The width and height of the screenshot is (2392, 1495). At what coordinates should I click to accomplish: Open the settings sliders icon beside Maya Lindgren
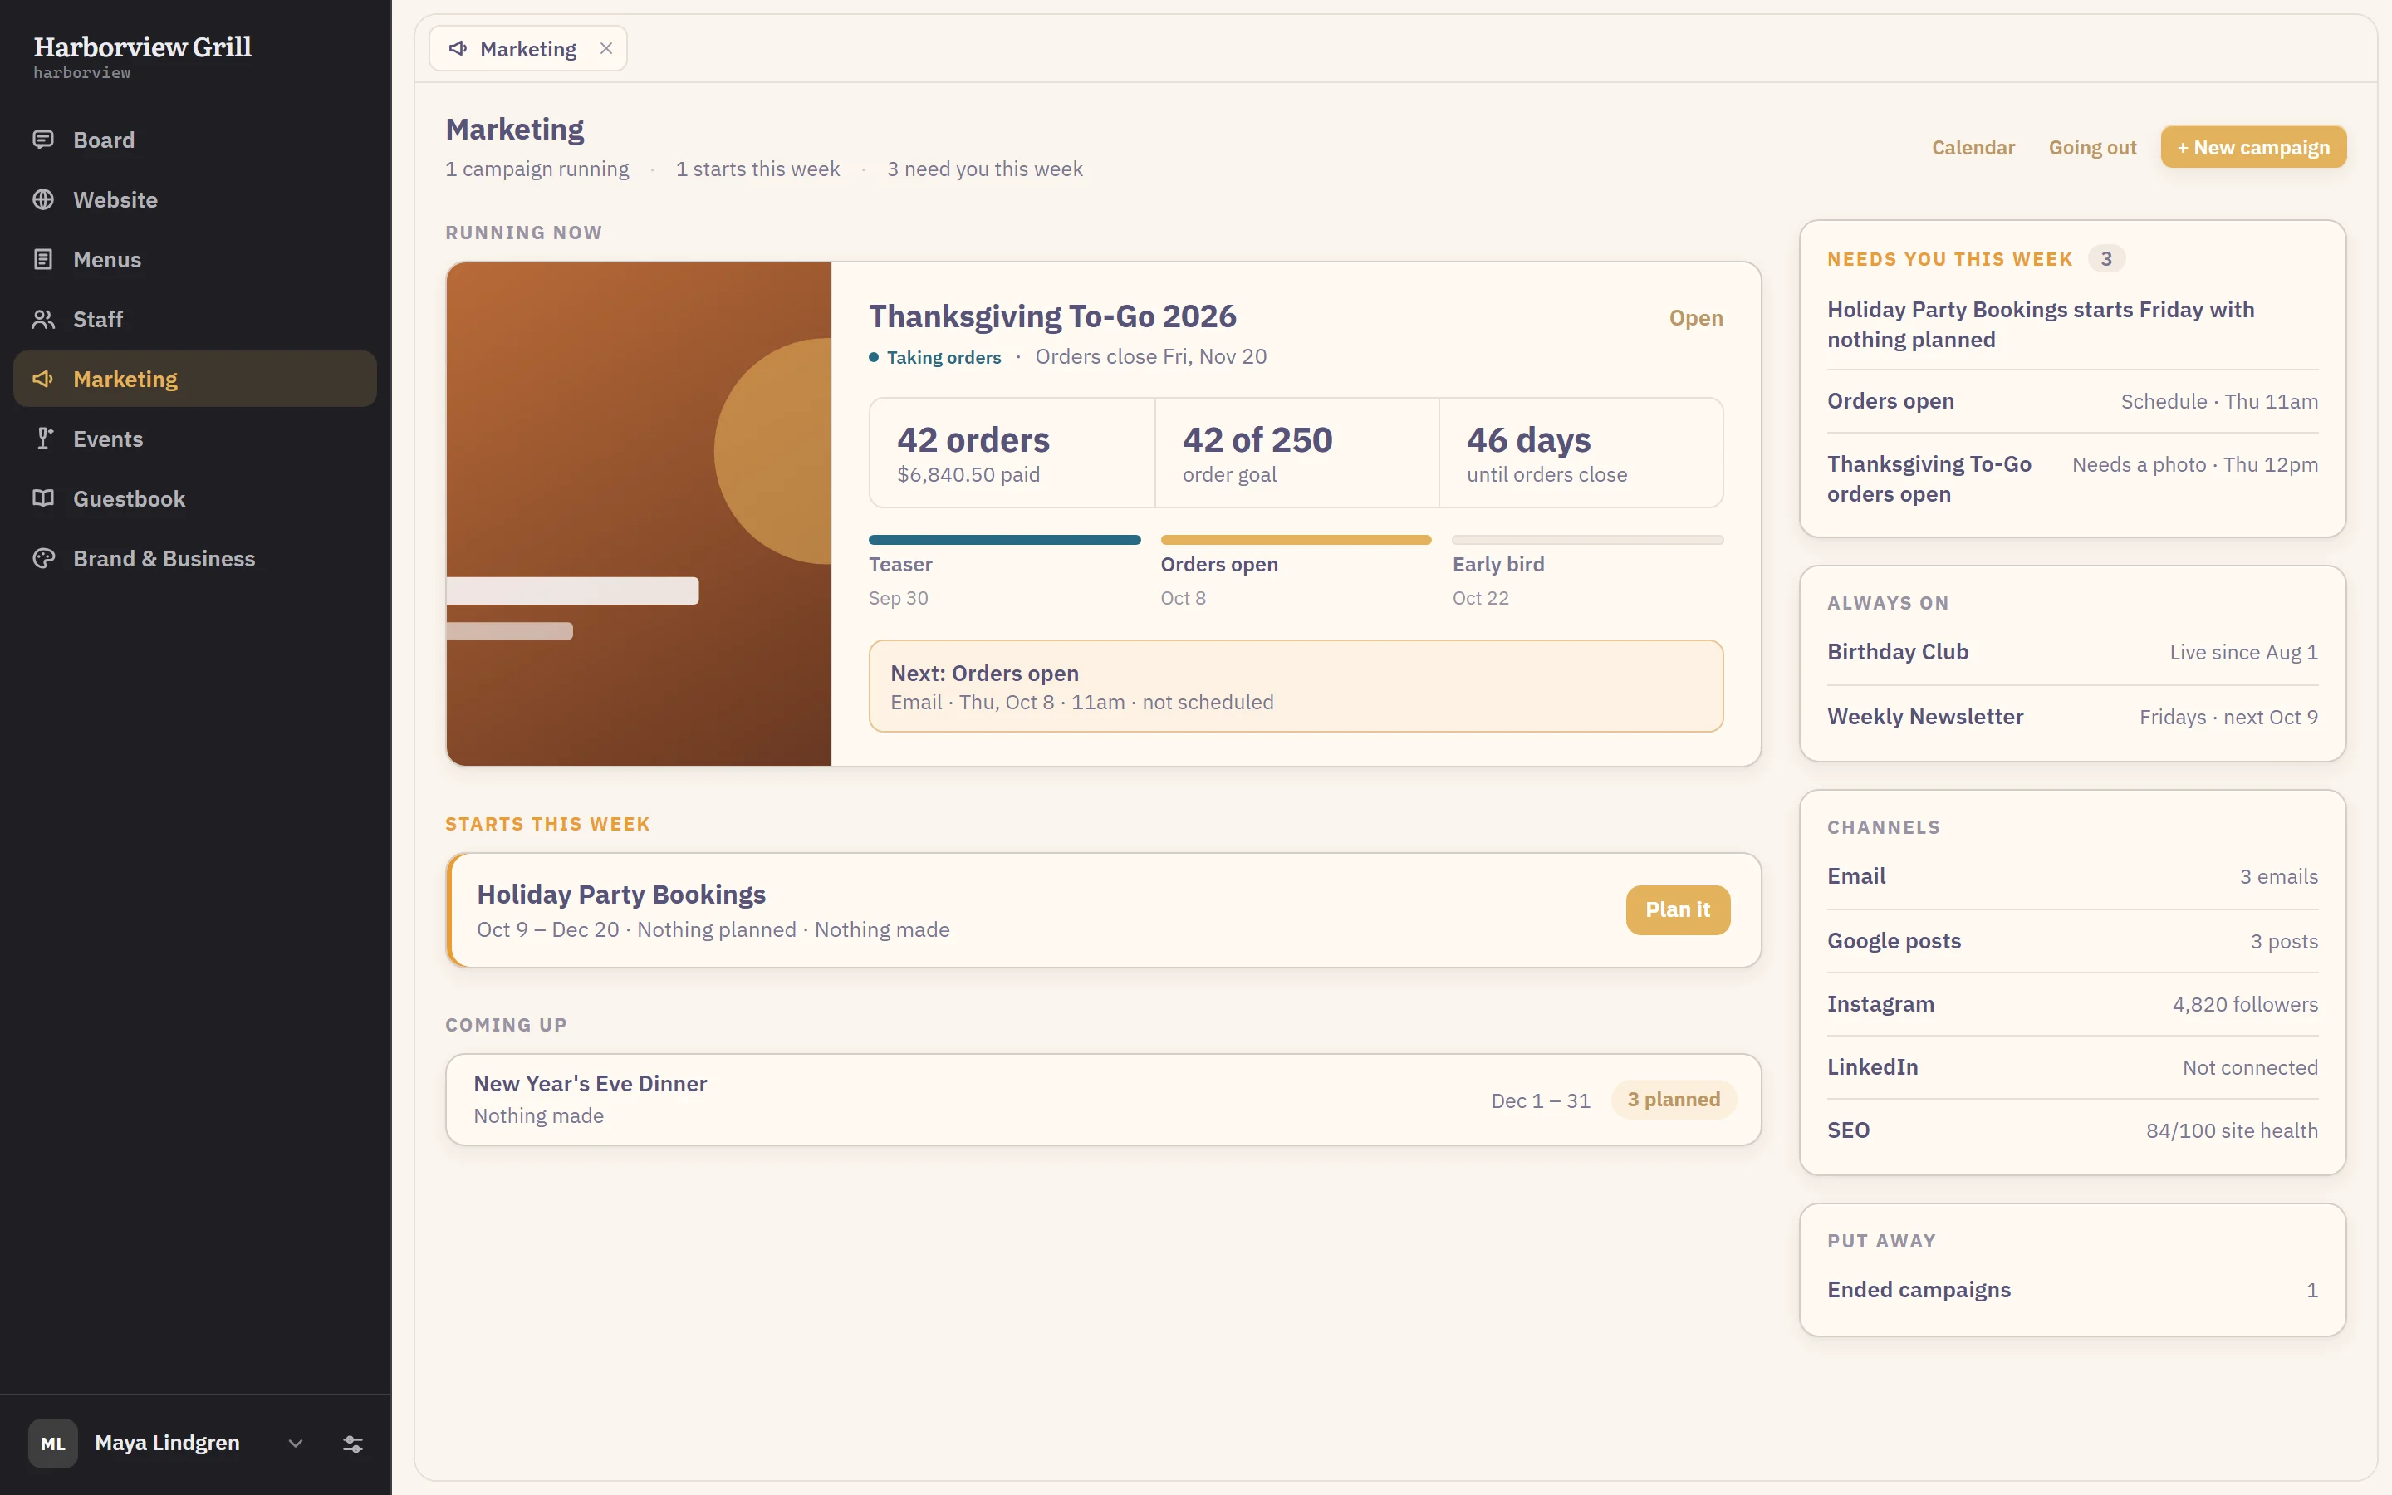coord(353,1444)
